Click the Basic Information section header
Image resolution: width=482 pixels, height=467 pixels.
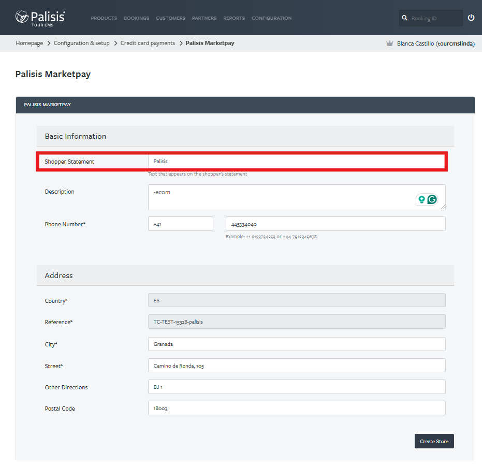pyautogui.click(x=245, y=136)
